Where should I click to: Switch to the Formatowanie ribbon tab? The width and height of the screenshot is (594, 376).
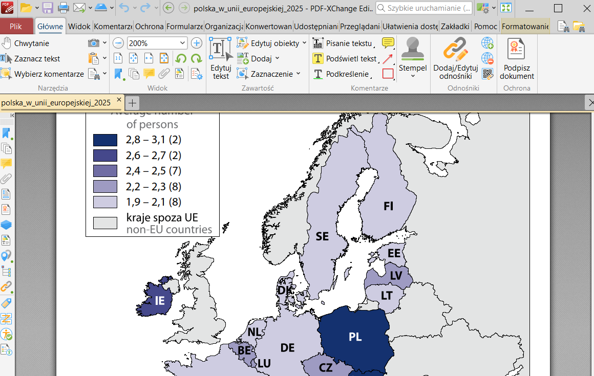pos(525,27)
